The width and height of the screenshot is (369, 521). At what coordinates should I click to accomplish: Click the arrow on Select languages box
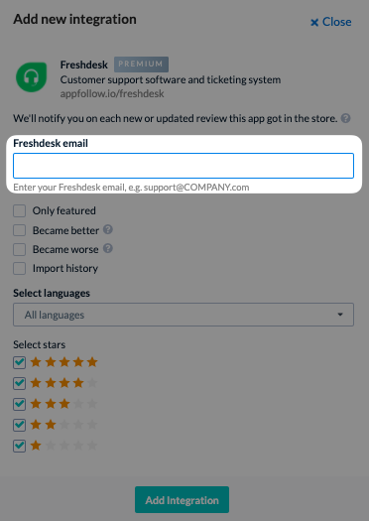(340, 315)
